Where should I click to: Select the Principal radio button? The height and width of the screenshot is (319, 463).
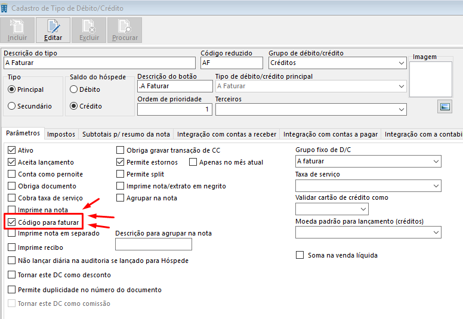click(x=11, y=89)
